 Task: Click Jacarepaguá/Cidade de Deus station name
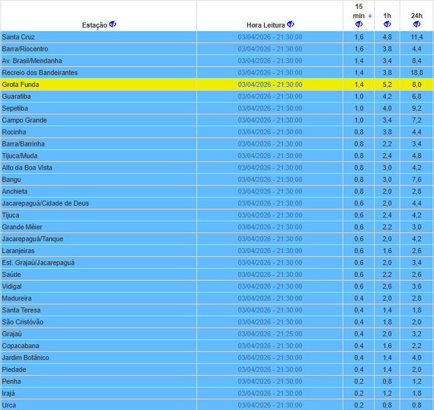[x=46, y=203]
